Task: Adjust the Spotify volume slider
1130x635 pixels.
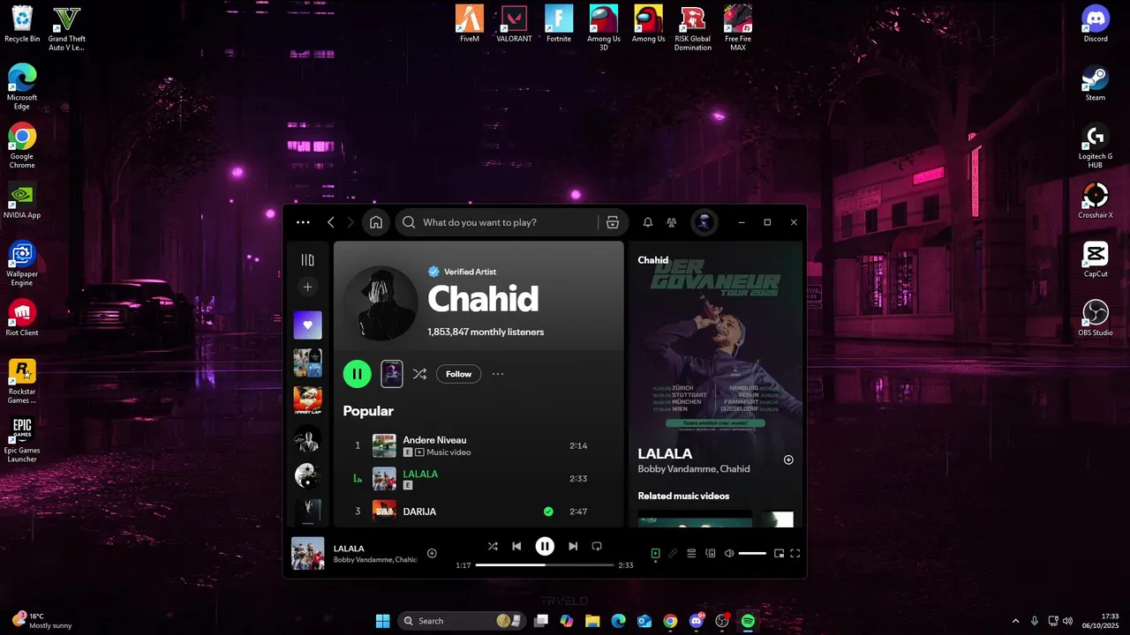Action: click(752, 553)
